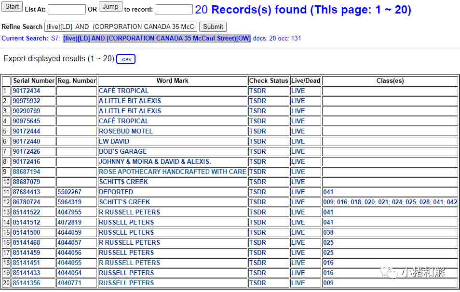460x292 pixels.
Task: Click the highlighted current search query text
Action: tap(157, 39)
